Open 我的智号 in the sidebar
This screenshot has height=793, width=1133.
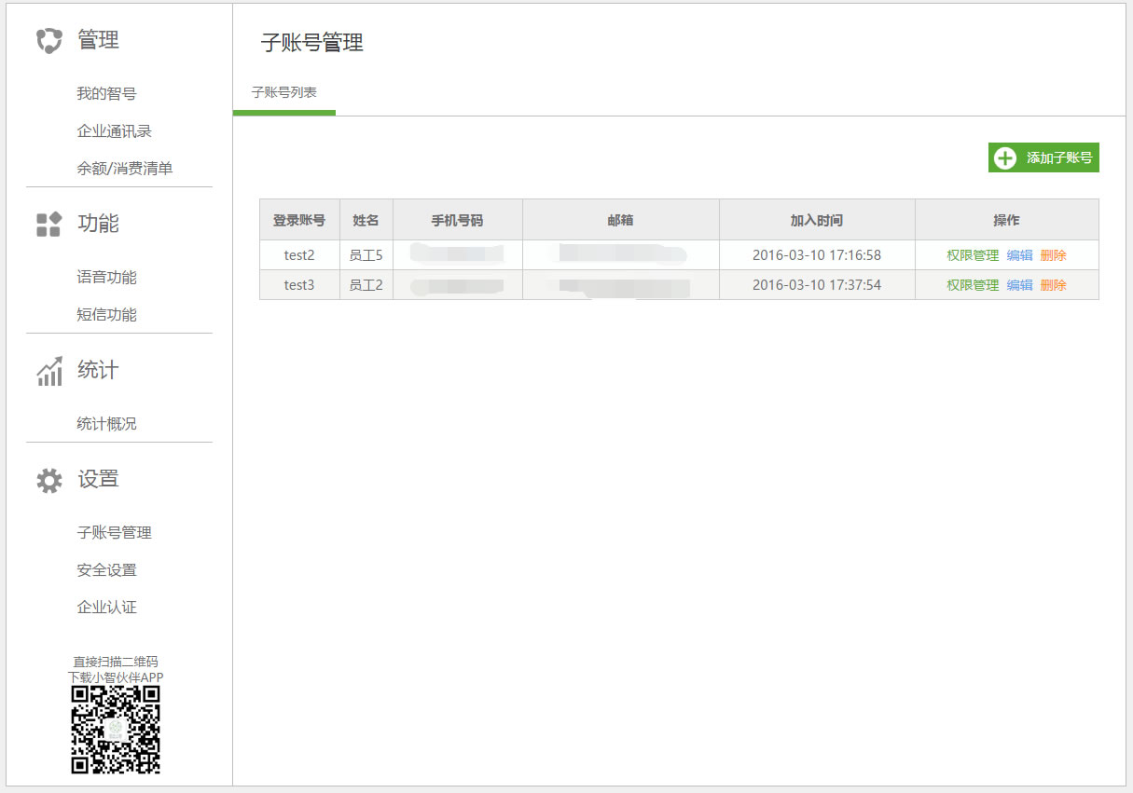106,94
